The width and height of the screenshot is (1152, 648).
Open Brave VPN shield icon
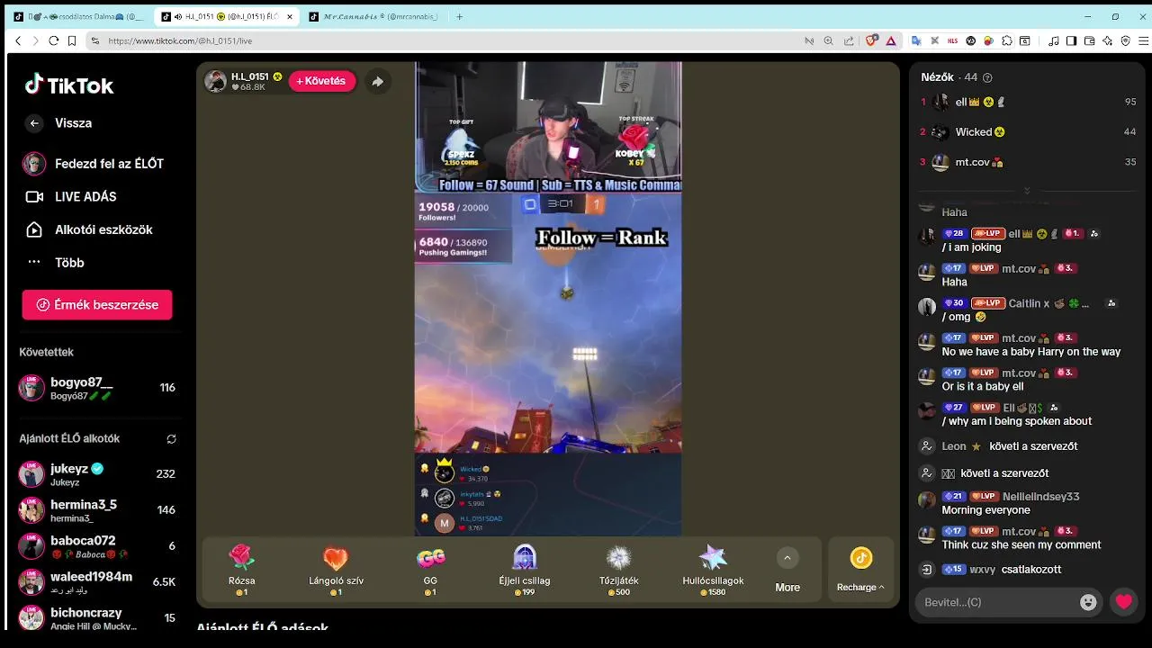(1126, 40)
